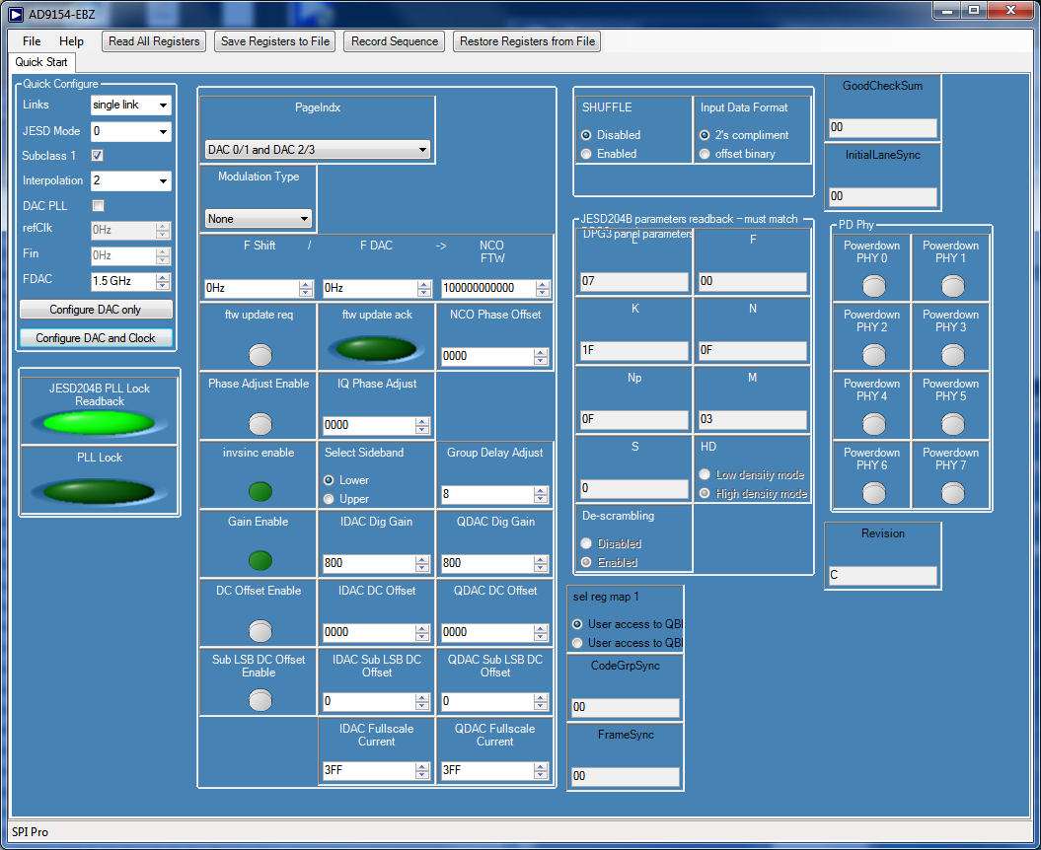Open the Links dropdown
1041x850 pixels.
tap(131, 105)
